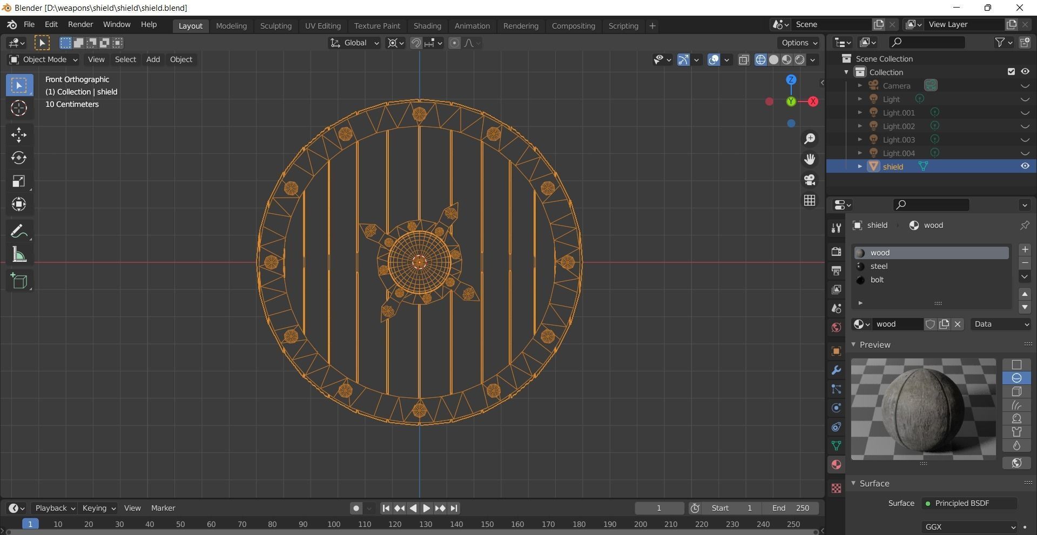Screen dimensions: 1037x535
Task: Click the current frame number field
Action: [659, 508]
